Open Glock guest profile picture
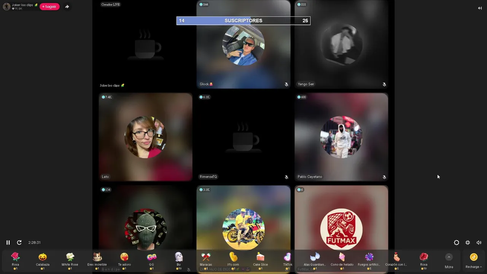The image size is (487, 274). coord(243,45)
